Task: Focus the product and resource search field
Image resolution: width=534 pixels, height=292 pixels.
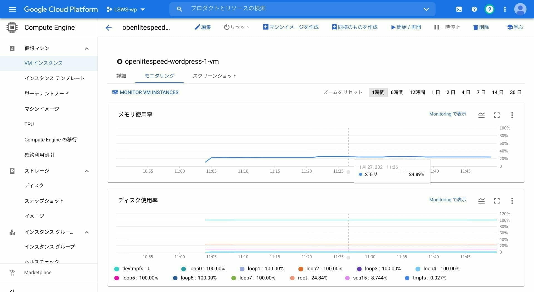Action: click(302, 9)
